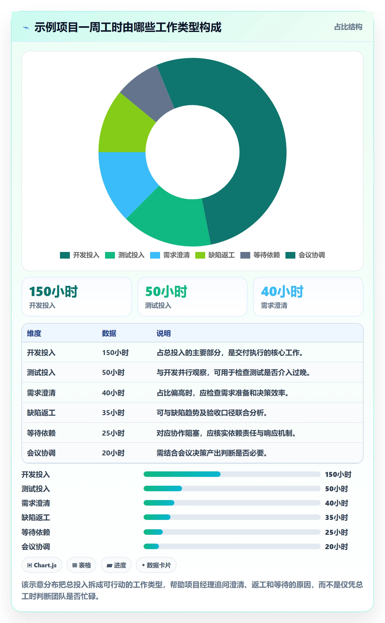Toggle the 会议协调 legend entry
Screen dimensions: 385x623
305,255
